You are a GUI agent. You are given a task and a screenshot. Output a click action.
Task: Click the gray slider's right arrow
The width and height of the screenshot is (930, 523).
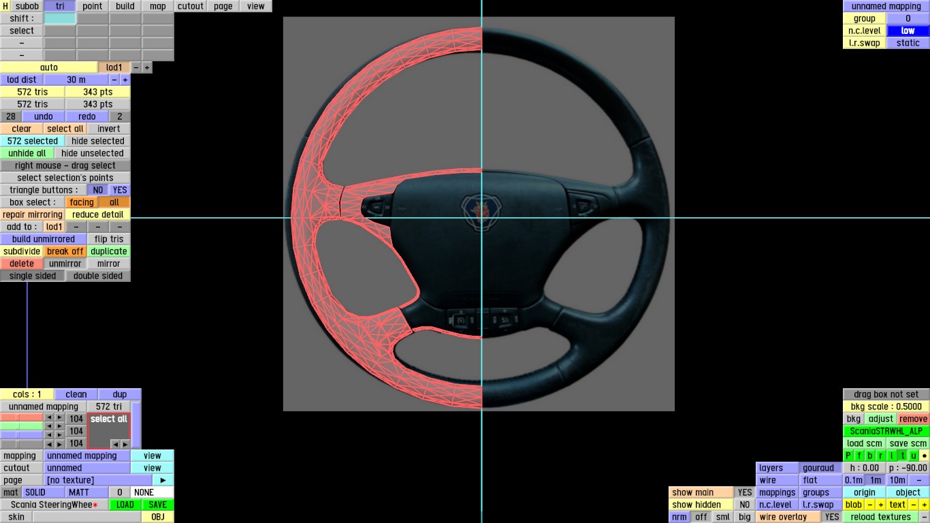(x=59, y=444)
